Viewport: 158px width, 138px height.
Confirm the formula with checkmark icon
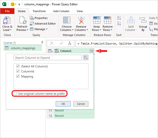point(61,43)
